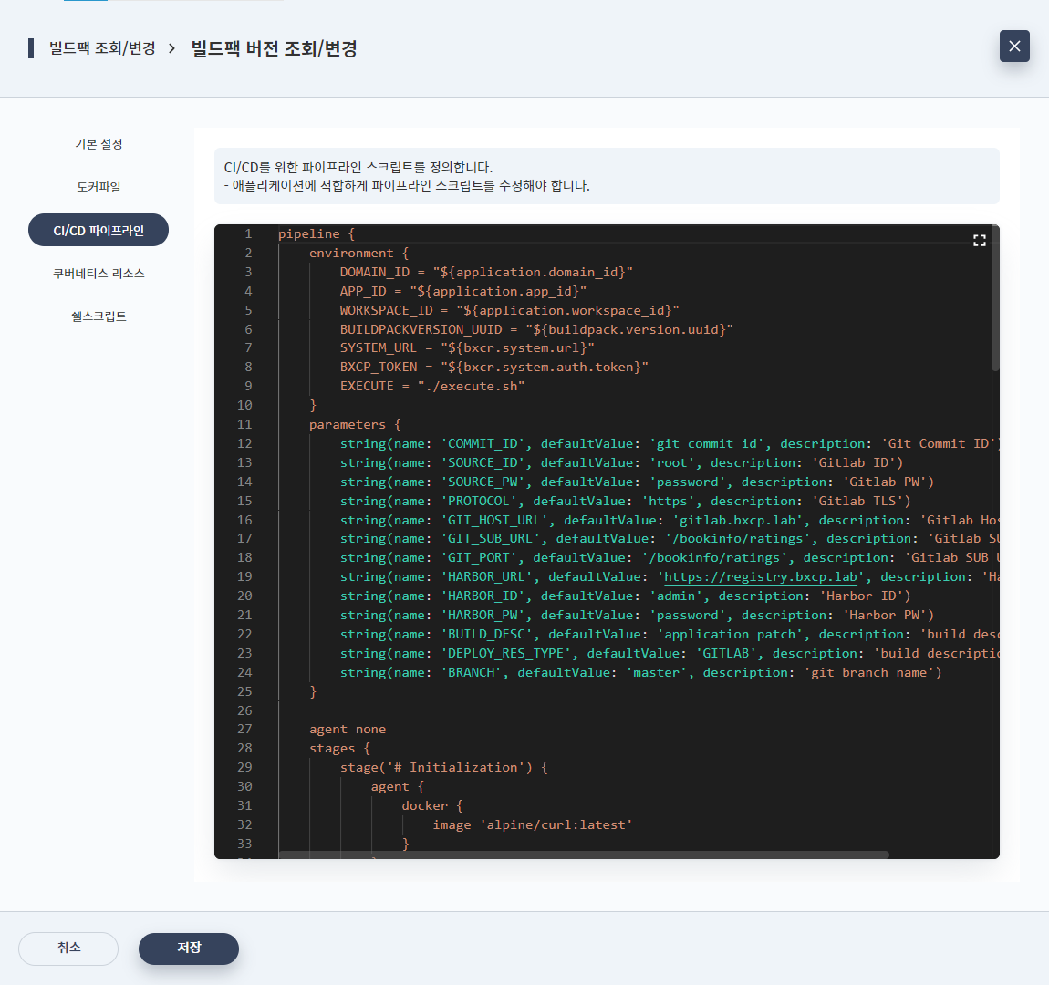This screenshot has width=1049, height=985.
Task: Click line number 11 in the gutter
Action: click(244, 425)
